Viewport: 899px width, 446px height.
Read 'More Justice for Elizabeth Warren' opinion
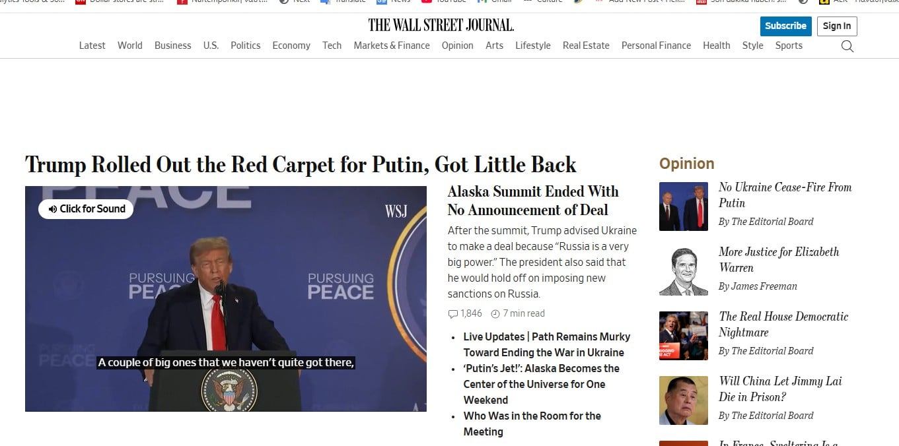pyautogui.click(x=779, y=260)
